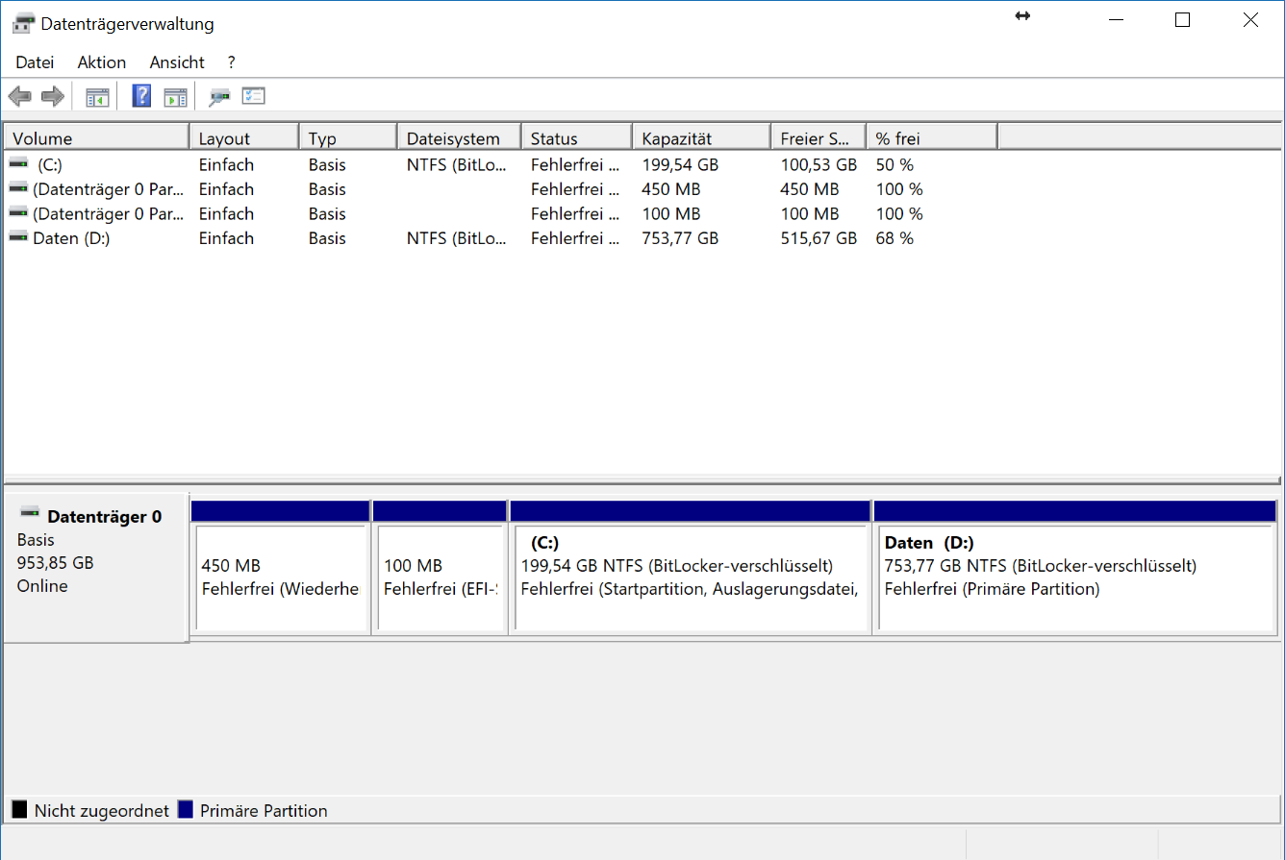This screenshot has height=860, width=1285.
Task: Click the Datenträger 0 disk label panel
Action: point(95,567)
